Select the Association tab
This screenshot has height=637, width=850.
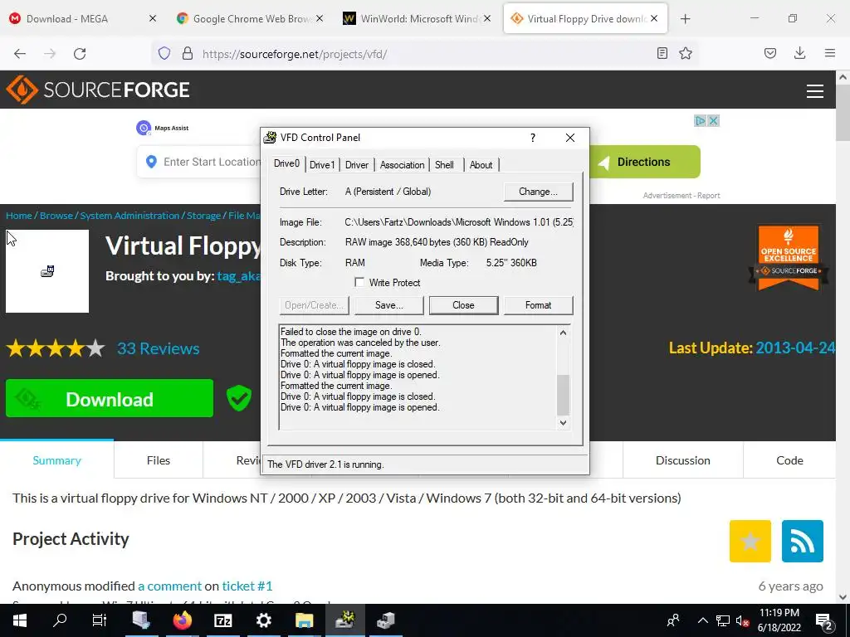(x=402, y=165)
